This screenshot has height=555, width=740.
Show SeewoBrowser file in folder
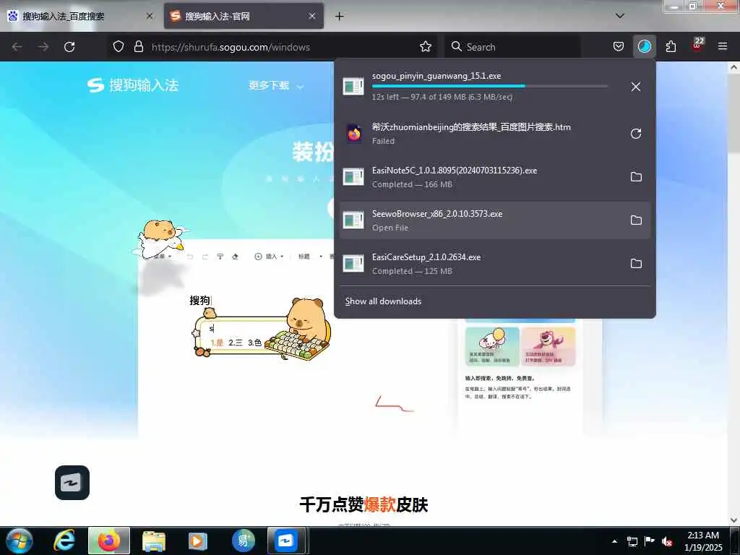pos(636,220)
